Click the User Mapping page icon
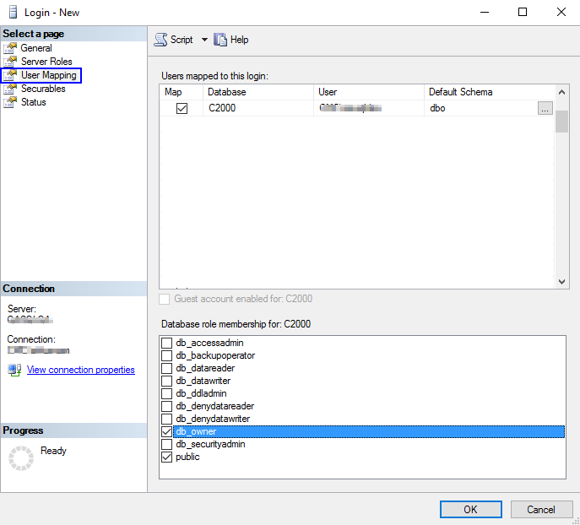 tap(10, 75)
